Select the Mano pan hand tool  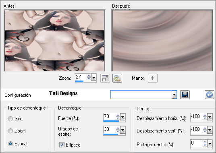153,78
